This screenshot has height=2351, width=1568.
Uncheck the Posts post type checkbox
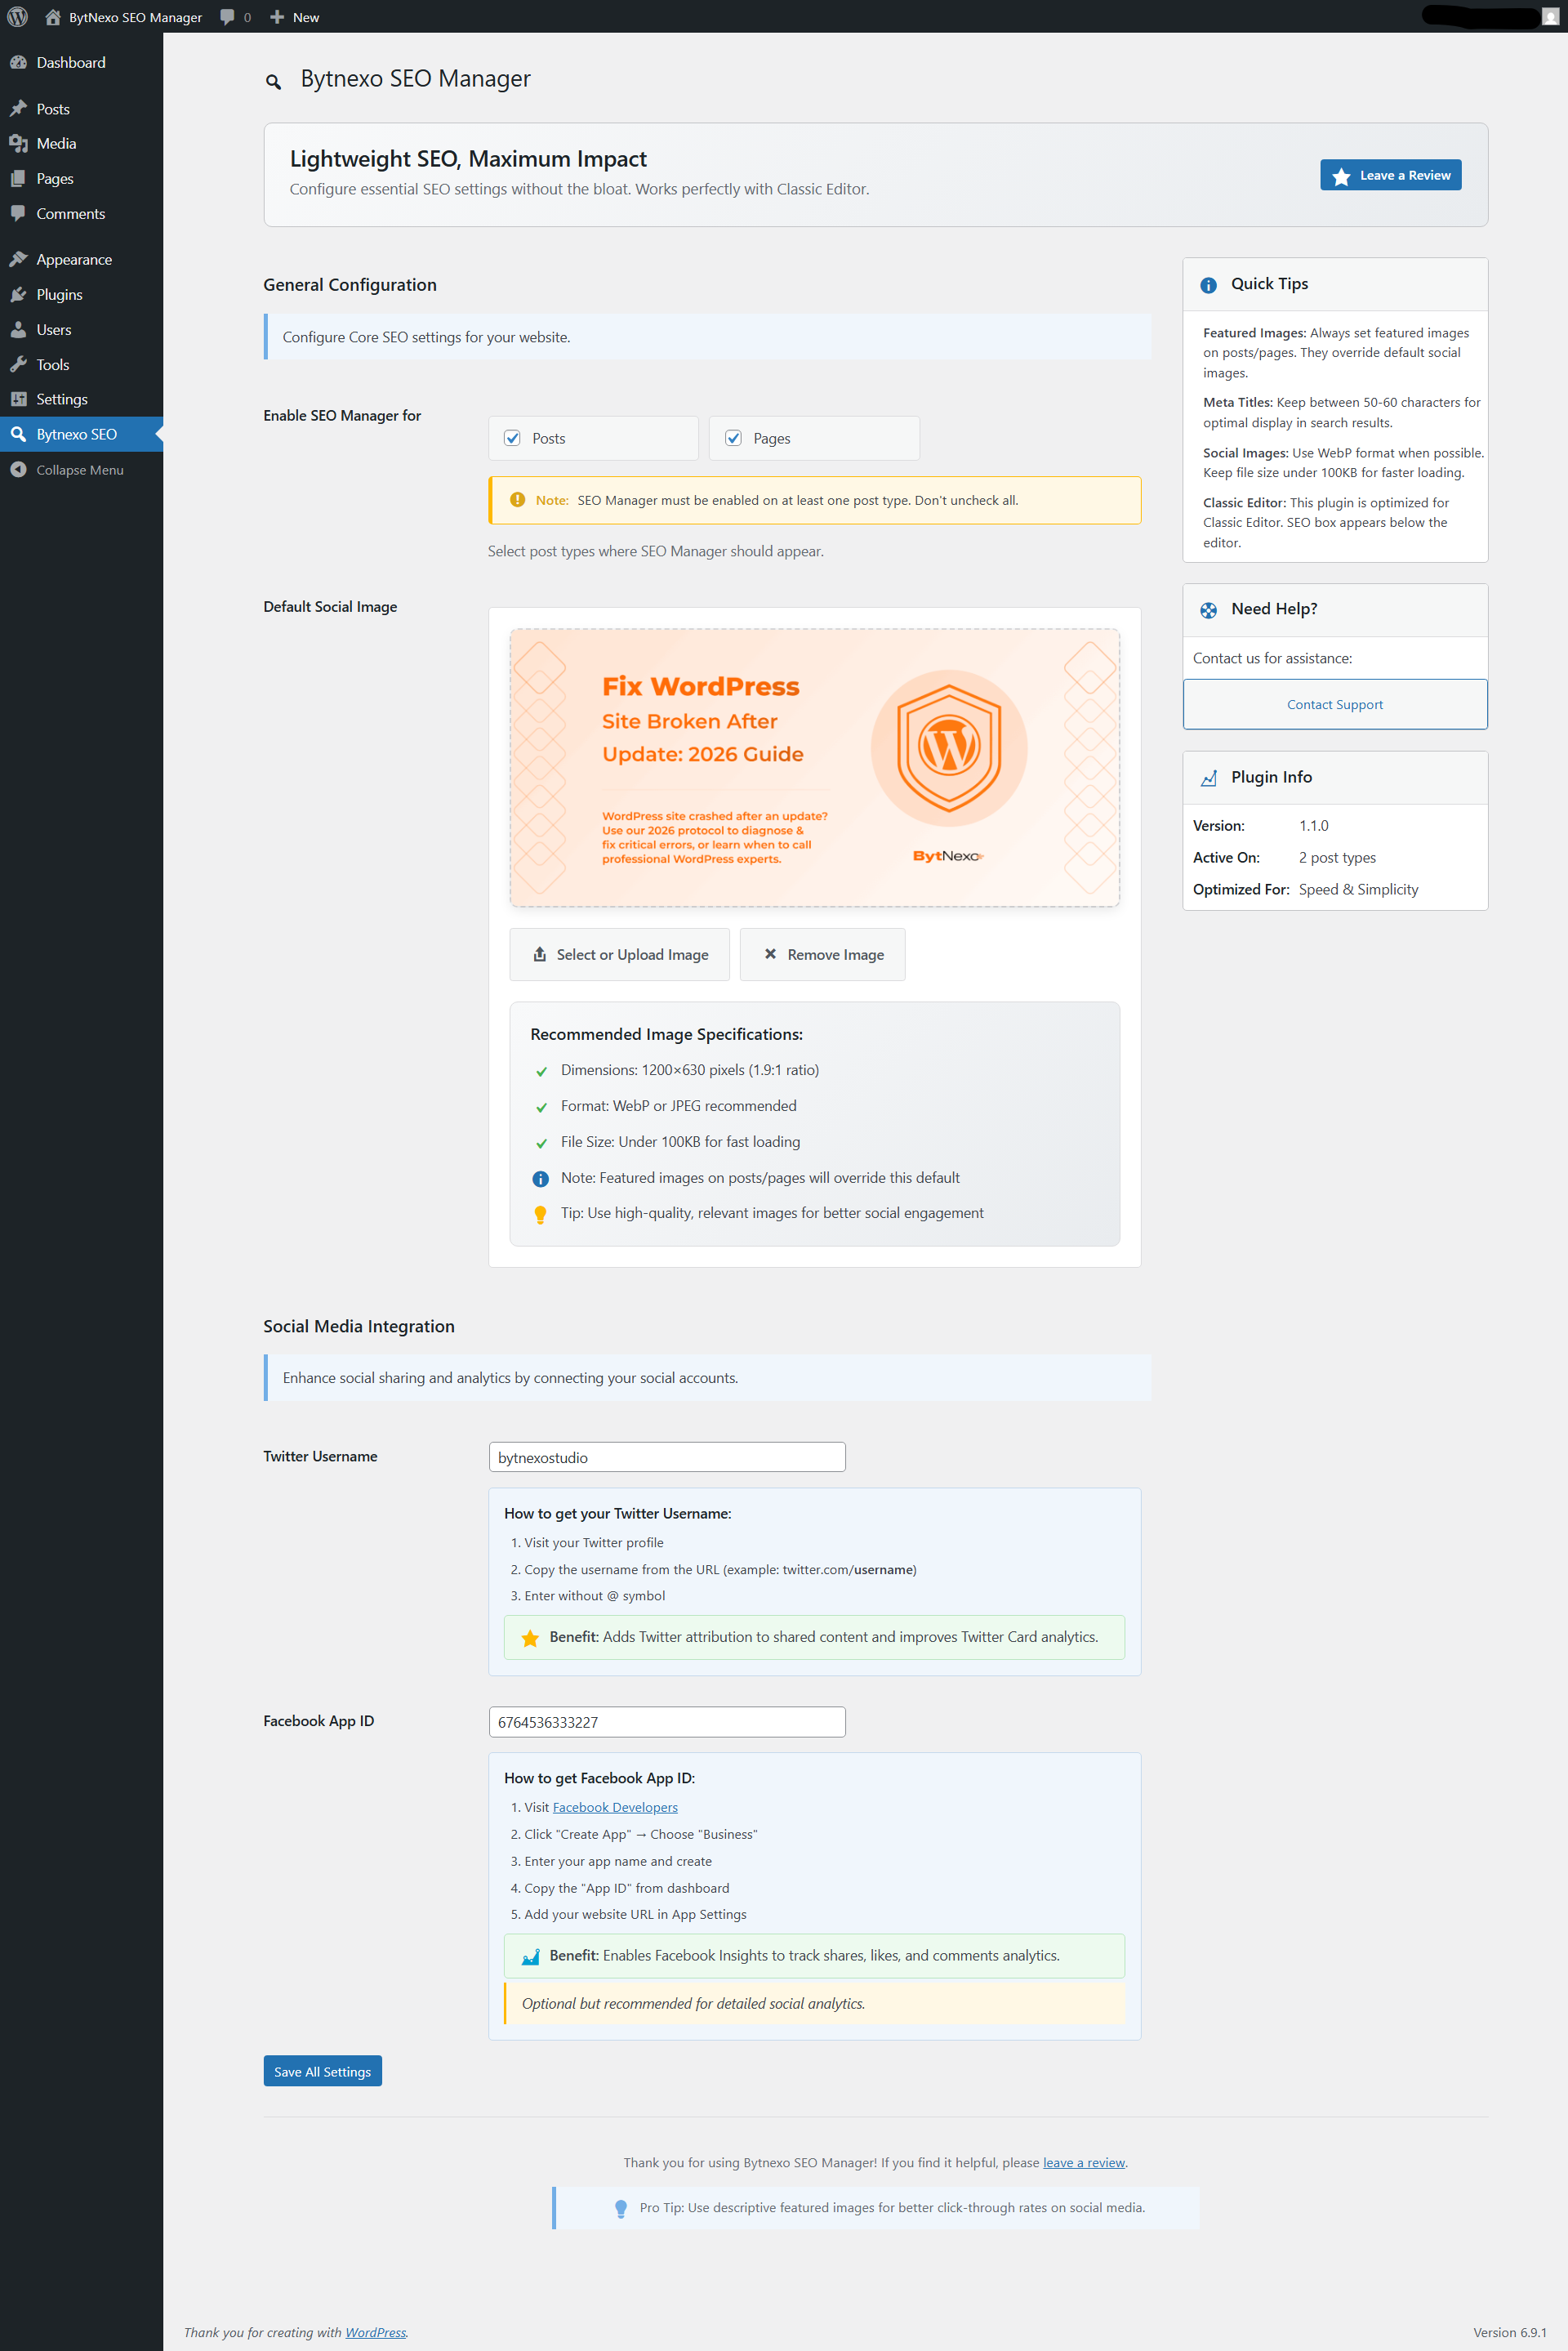513,437
